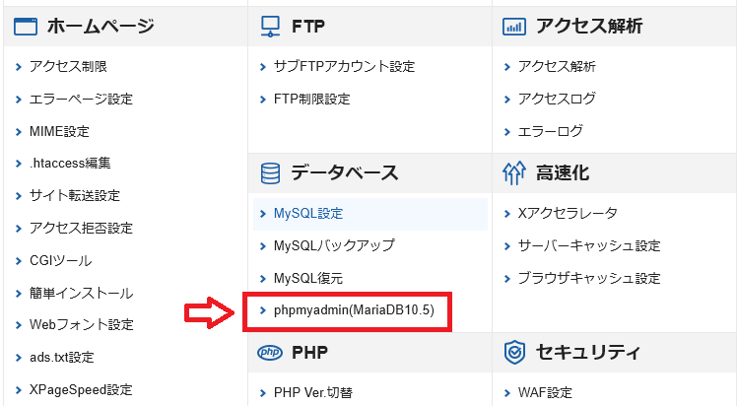Click the chevron beside phpmyadmin(MariaDB10.5)
Viewport: 737px width, 406px height.
coord(263,310)
